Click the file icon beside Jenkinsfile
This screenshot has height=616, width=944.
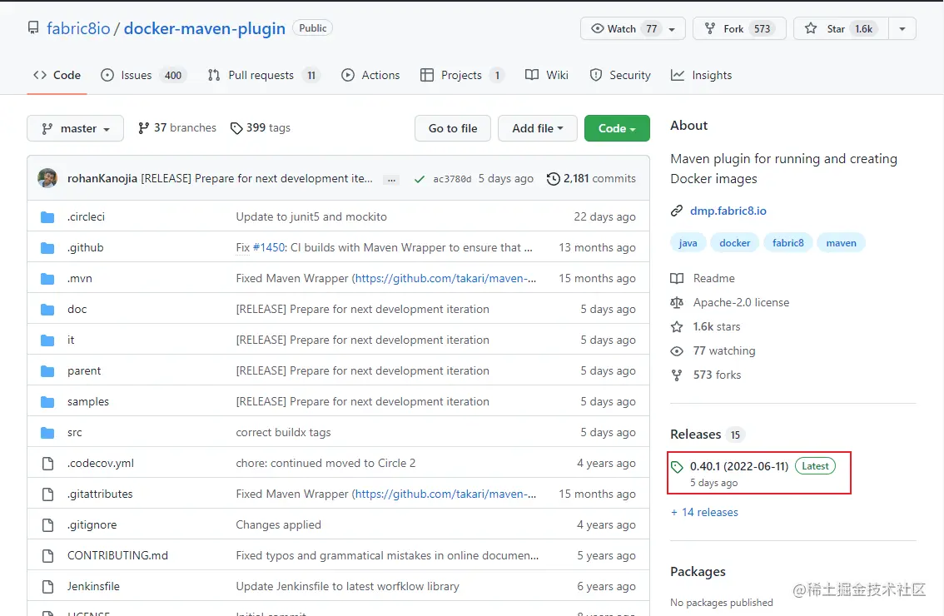[x=47, y=587]
